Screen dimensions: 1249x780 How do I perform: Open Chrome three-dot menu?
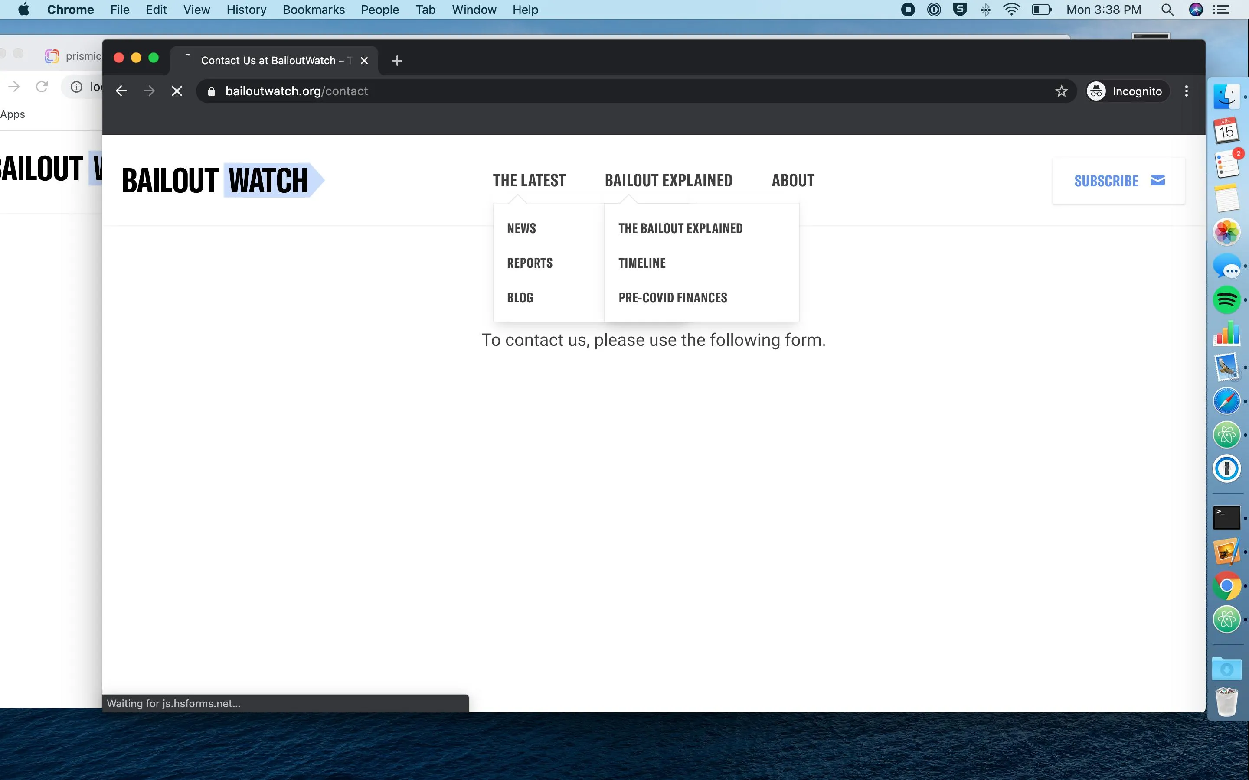pos(1187,91)
